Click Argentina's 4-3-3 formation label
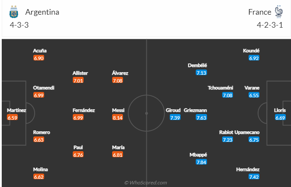 coord(19,25)
